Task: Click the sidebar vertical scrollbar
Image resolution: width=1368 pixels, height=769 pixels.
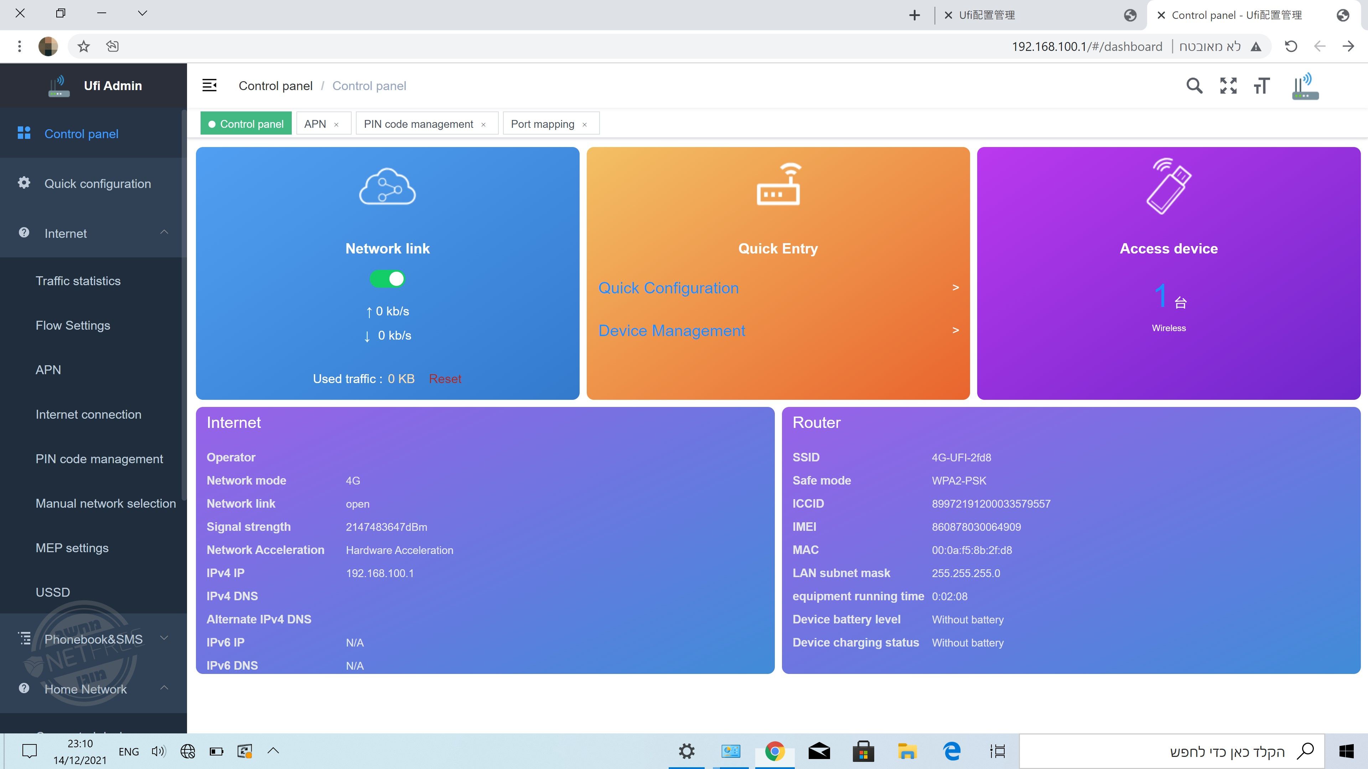Action: (x=184, y=305)
